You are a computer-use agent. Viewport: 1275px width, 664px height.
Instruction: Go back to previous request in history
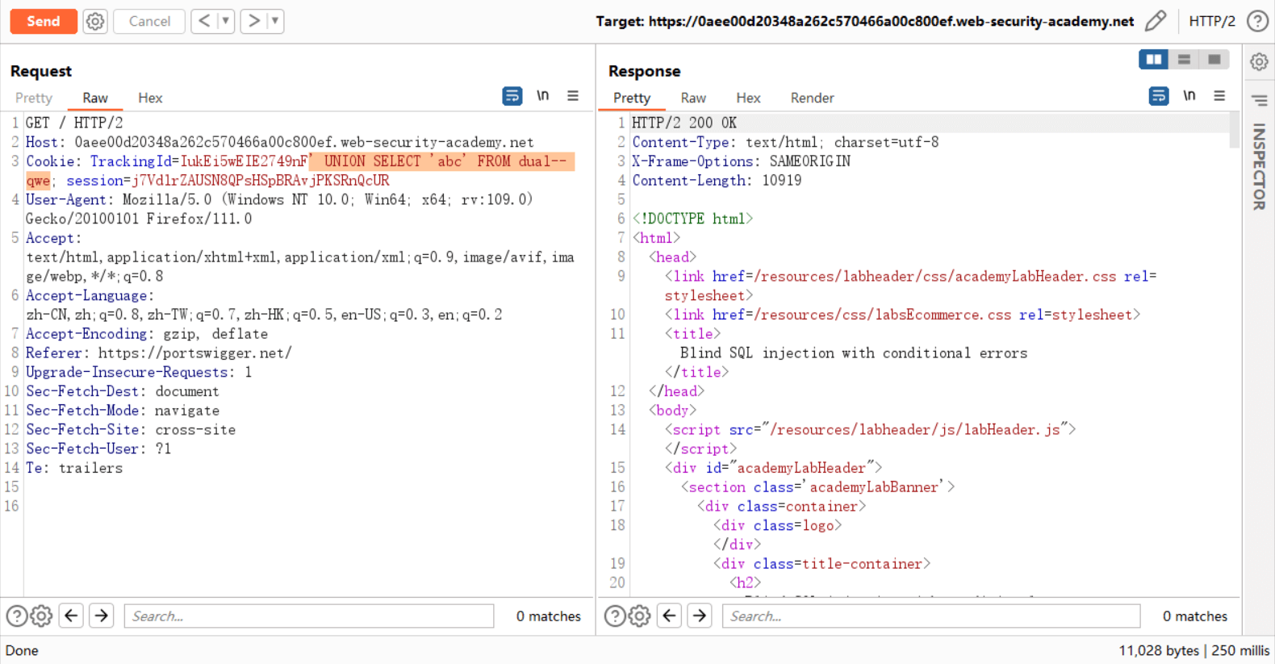(x=204, y=21)
